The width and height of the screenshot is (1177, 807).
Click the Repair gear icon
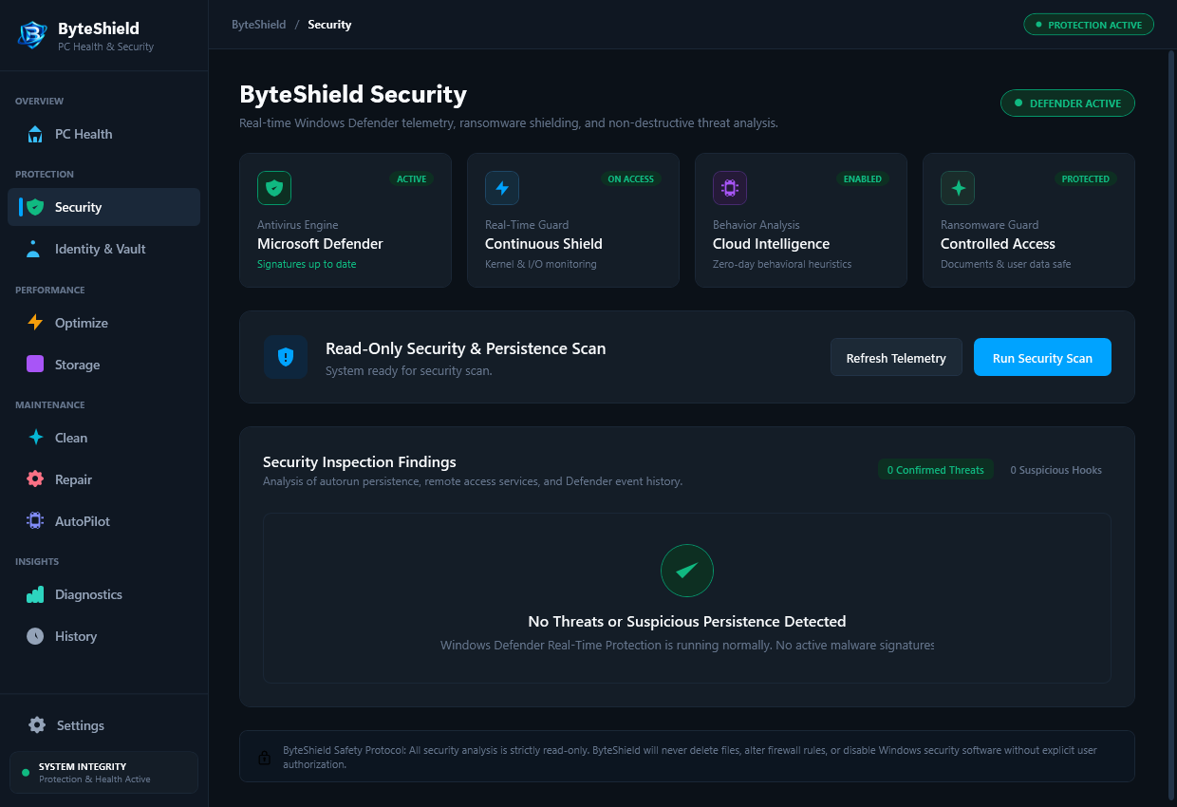point(35,479)
